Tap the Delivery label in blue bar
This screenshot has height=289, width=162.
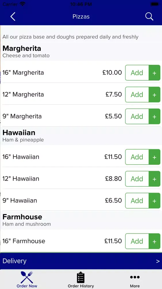pyautogui.click(x=14, y=261)
